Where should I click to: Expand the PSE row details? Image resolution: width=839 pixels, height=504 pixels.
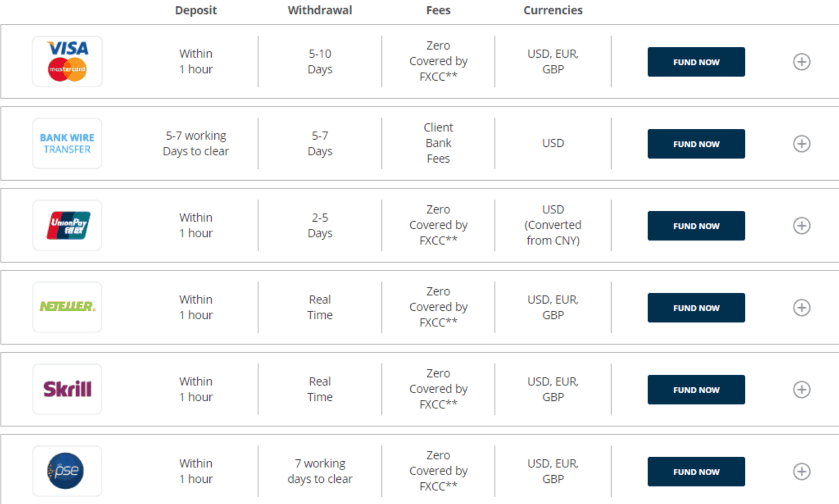(802, 471)
